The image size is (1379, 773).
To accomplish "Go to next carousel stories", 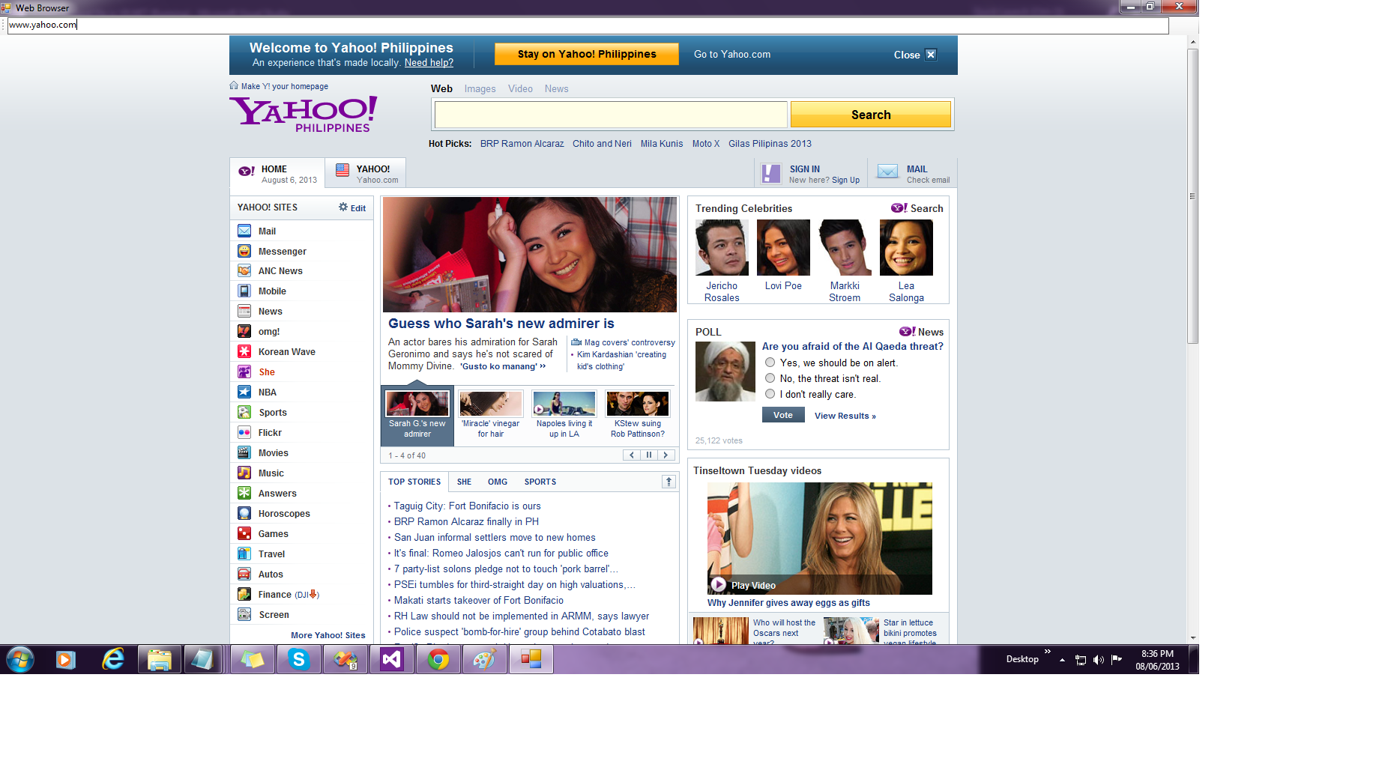I will (x=666, y=455).
